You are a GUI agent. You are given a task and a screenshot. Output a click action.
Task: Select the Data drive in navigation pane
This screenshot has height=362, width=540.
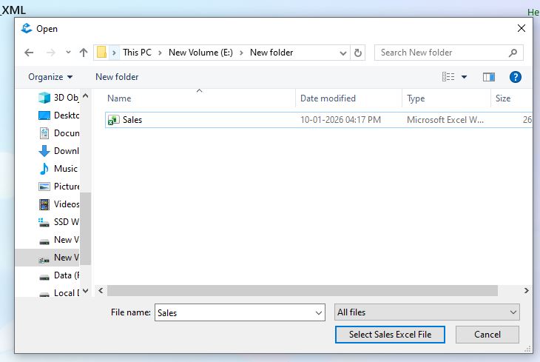[59, 275]
